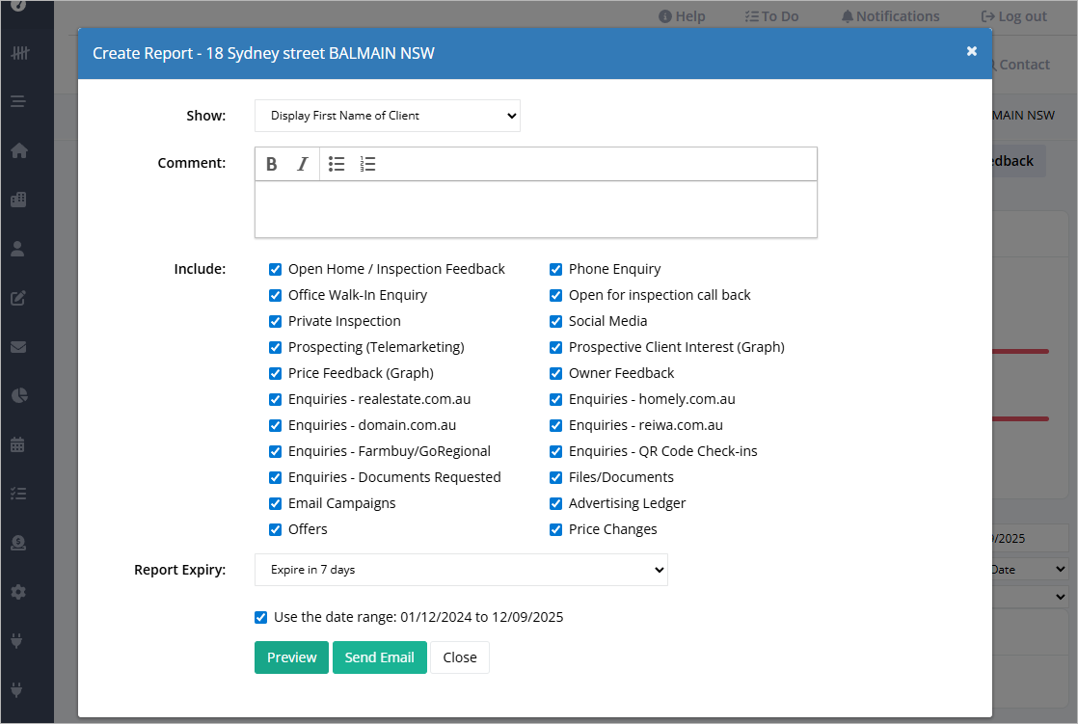Uncheck Enquiries - Farmbuy/GoRegional
1078x724 pixels.
[x=275, y=452]
